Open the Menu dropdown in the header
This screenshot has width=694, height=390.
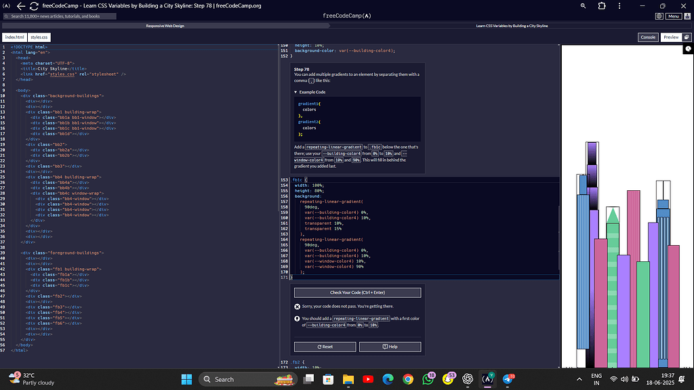[x=673, y=16]
